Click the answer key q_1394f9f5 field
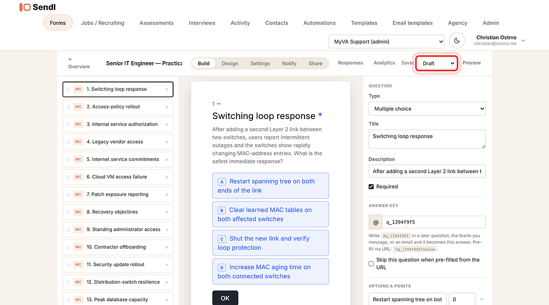Viewport: 549px width, 305px height. click(434, 222)
